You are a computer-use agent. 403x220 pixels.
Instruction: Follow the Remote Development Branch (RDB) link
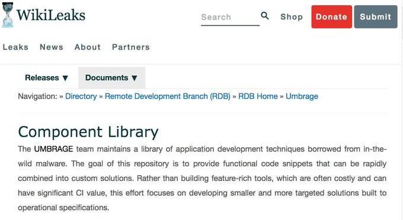[x=168, y=96]
